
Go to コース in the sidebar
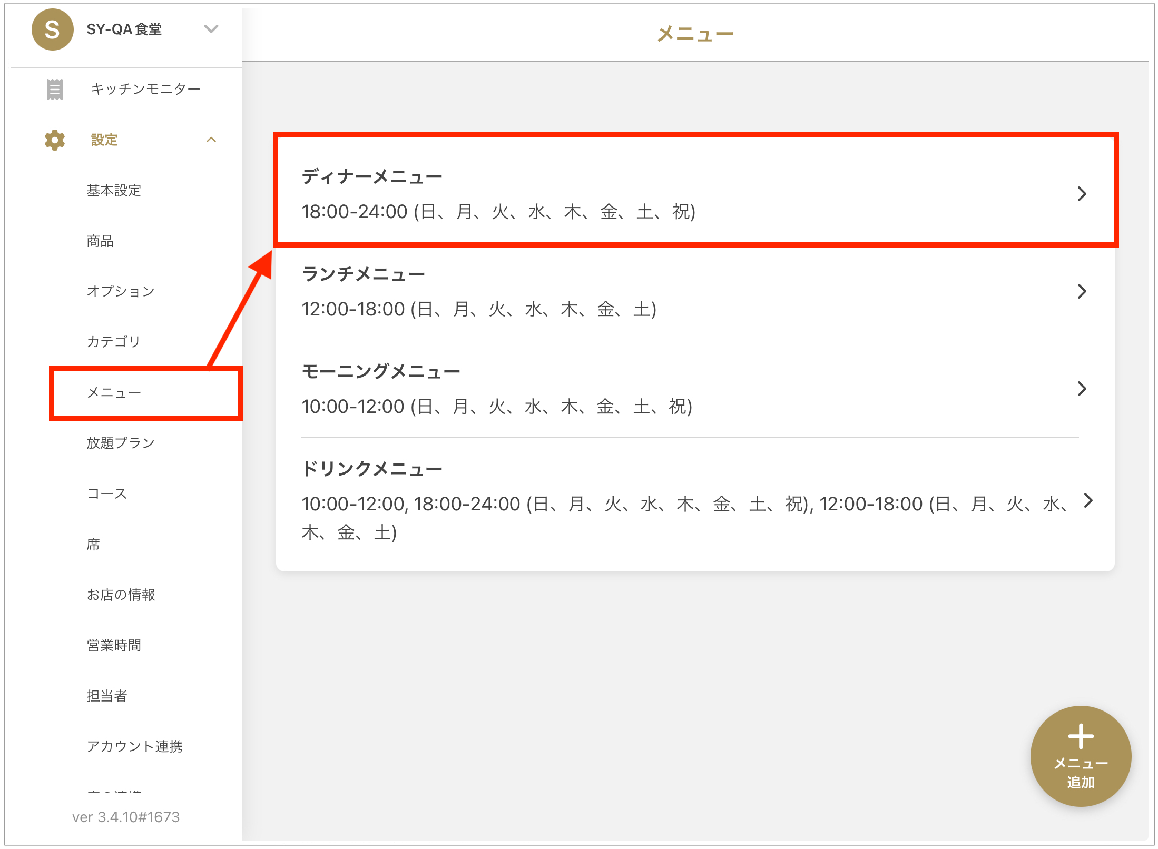(107, 493)
